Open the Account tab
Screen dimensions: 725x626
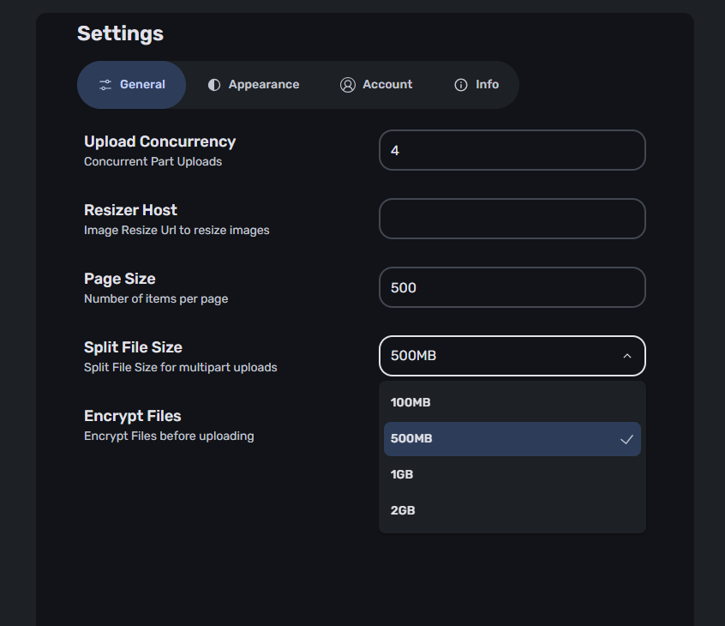pos(376,85)
